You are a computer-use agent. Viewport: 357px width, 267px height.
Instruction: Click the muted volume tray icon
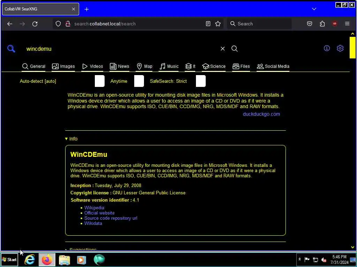pos(324,259)
